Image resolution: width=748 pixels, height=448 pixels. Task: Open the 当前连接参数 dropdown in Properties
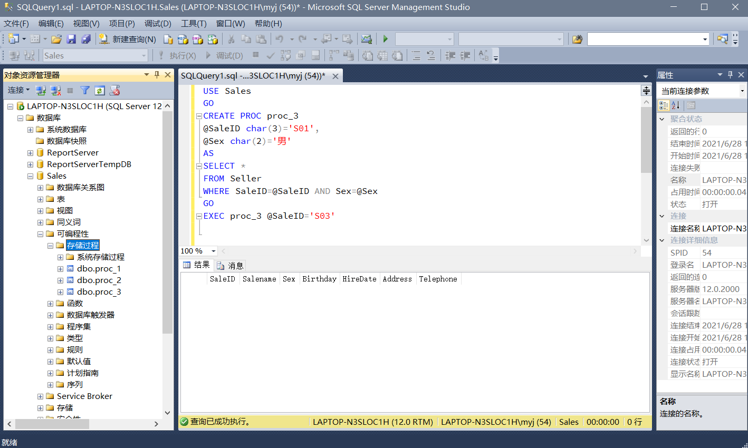742,91
